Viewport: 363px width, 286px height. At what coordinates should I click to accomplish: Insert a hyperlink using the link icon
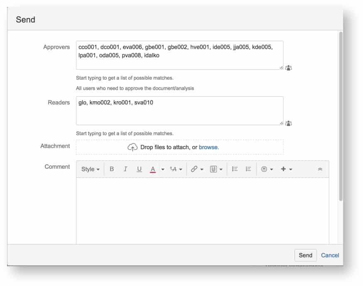[195, 169]
